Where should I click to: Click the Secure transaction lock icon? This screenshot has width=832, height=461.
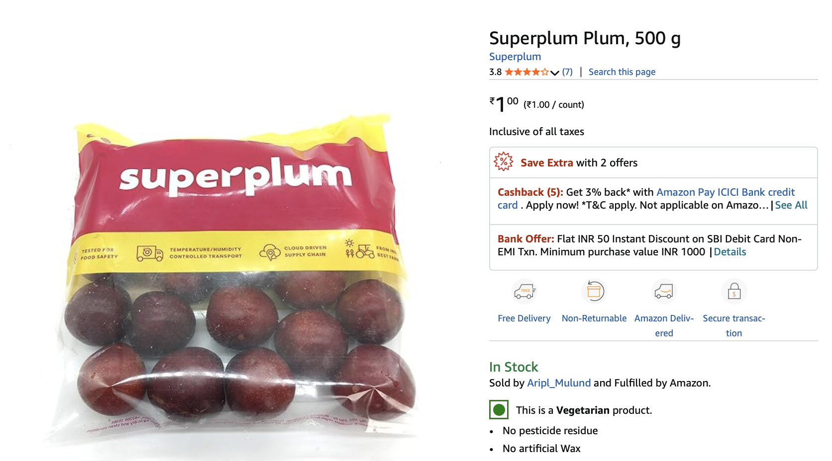pos(734,292)
